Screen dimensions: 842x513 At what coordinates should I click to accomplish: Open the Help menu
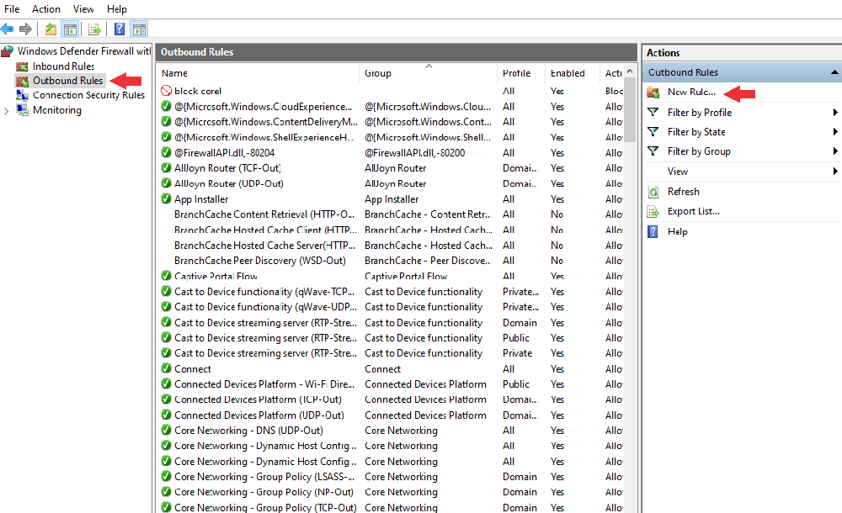tap(116, 9)
